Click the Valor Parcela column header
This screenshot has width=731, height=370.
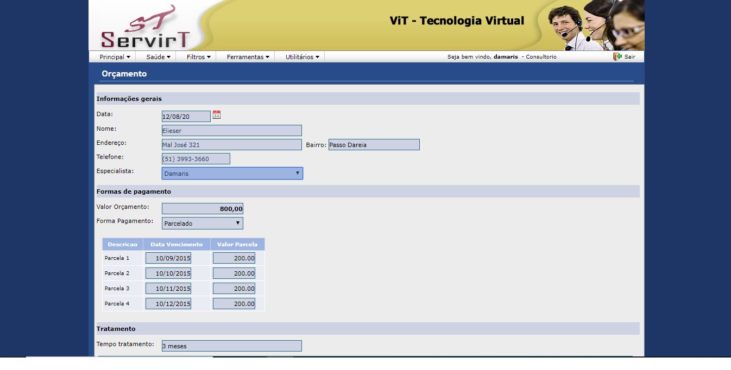237,244
